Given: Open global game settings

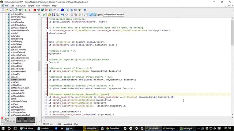Looking at the screenshot, I should tap(76, 10).
